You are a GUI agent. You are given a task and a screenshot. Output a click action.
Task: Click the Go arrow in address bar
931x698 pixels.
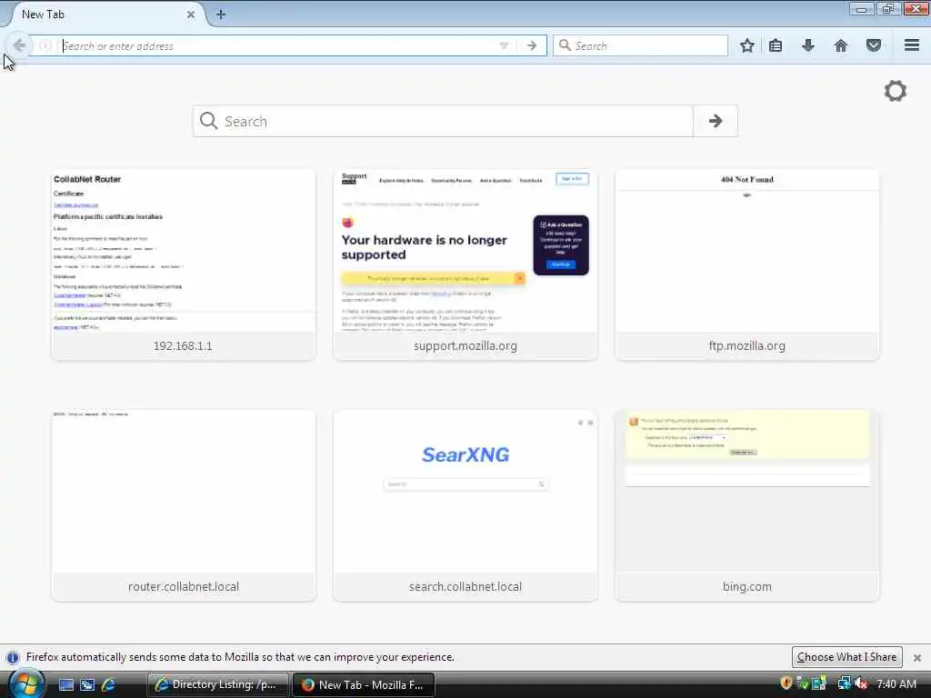(x=531, y=45)
